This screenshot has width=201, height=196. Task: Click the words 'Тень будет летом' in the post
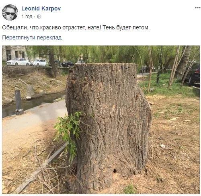(126, 27)
